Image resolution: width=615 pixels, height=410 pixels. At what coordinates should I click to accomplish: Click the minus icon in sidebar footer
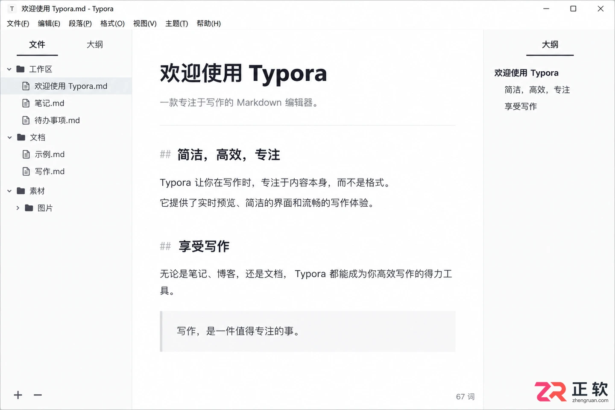(38, 395)
